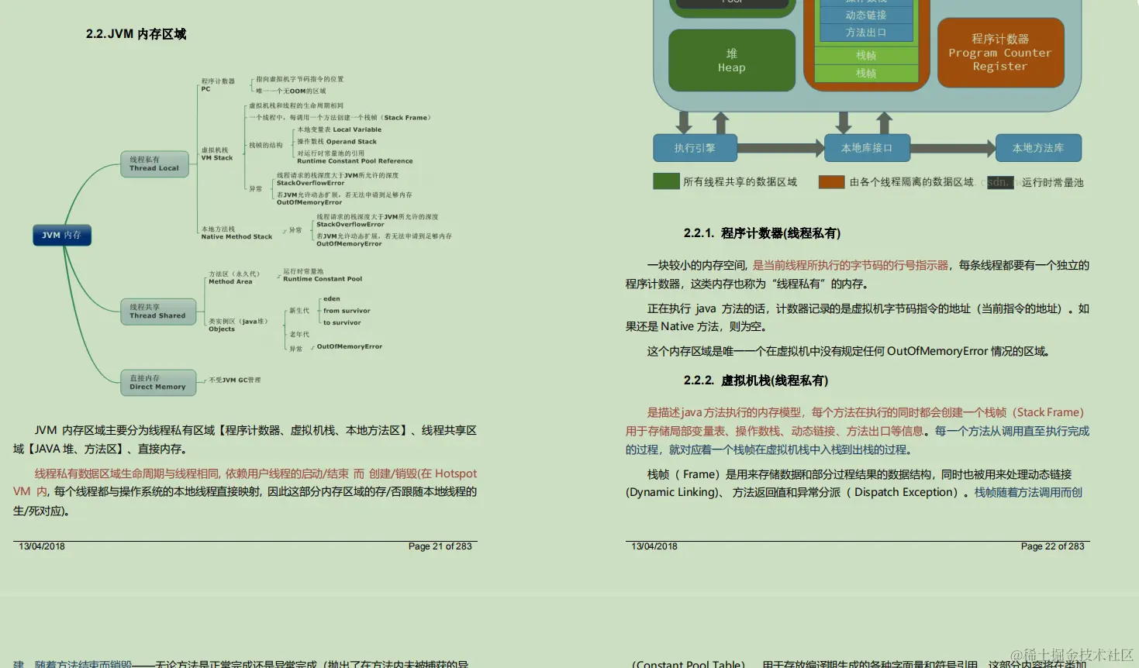Expand the 直接内存 Direct Memory node
This screenshot has width=1139, height=668.
(x=158, y=383)
